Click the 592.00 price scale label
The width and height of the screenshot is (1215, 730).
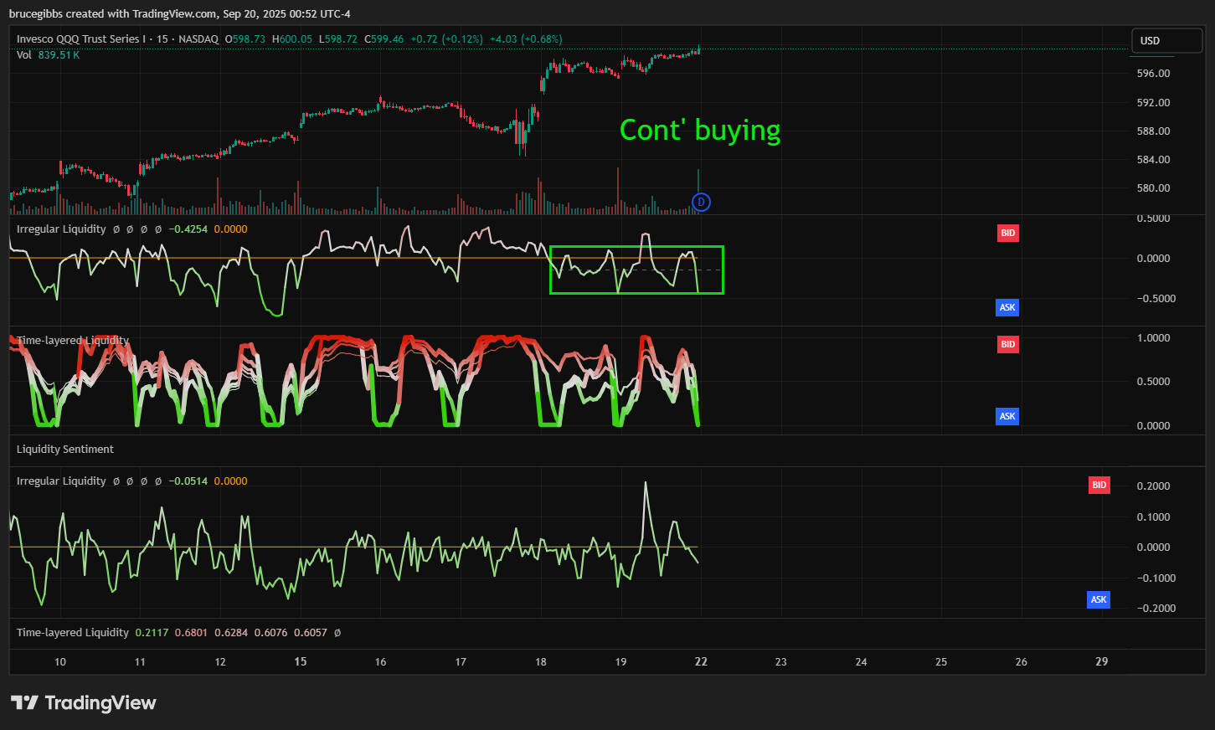tap(1153, 102)
